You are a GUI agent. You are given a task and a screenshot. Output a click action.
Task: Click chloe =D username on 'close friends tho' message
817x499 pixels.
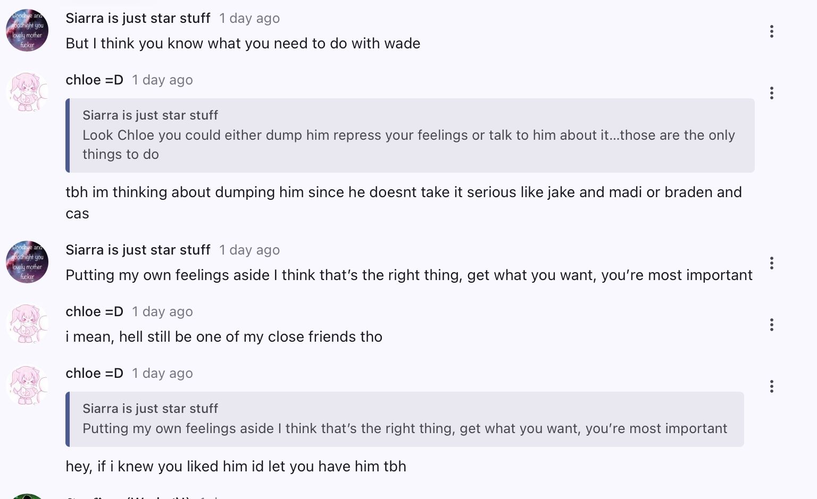(94, 311)
